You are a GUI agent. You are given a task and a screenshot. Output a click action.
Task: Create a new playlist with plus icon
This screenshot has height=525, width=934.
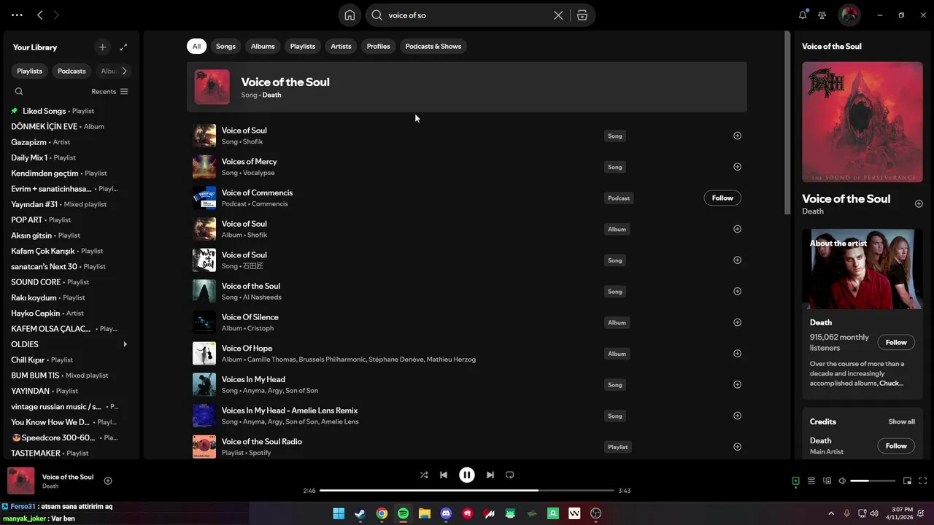(x=102, y=47)
